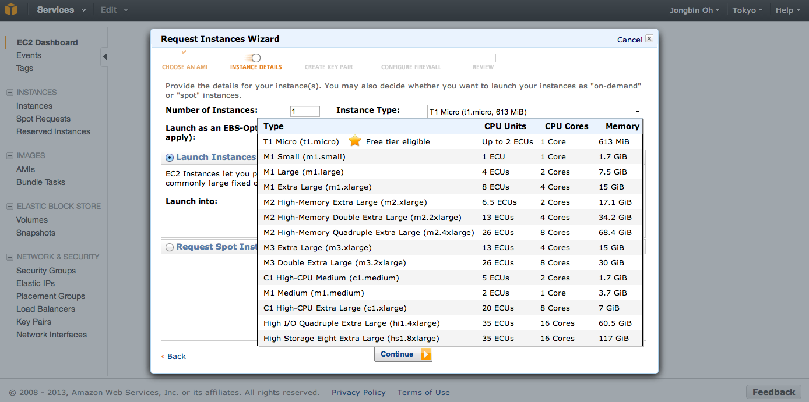
Task: Collapse the ELASTIC BLOCK STORE section
Action: coord(9,207)
